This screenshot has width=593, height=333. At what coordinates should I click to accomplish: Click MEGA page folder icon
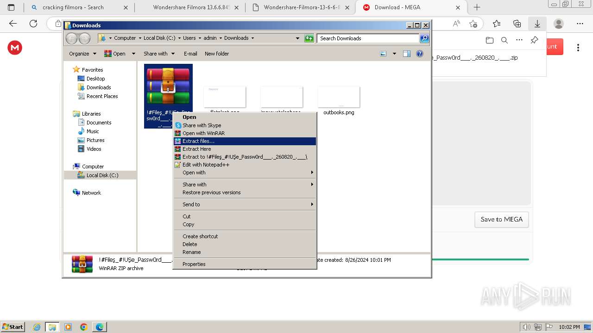[490, 40]
